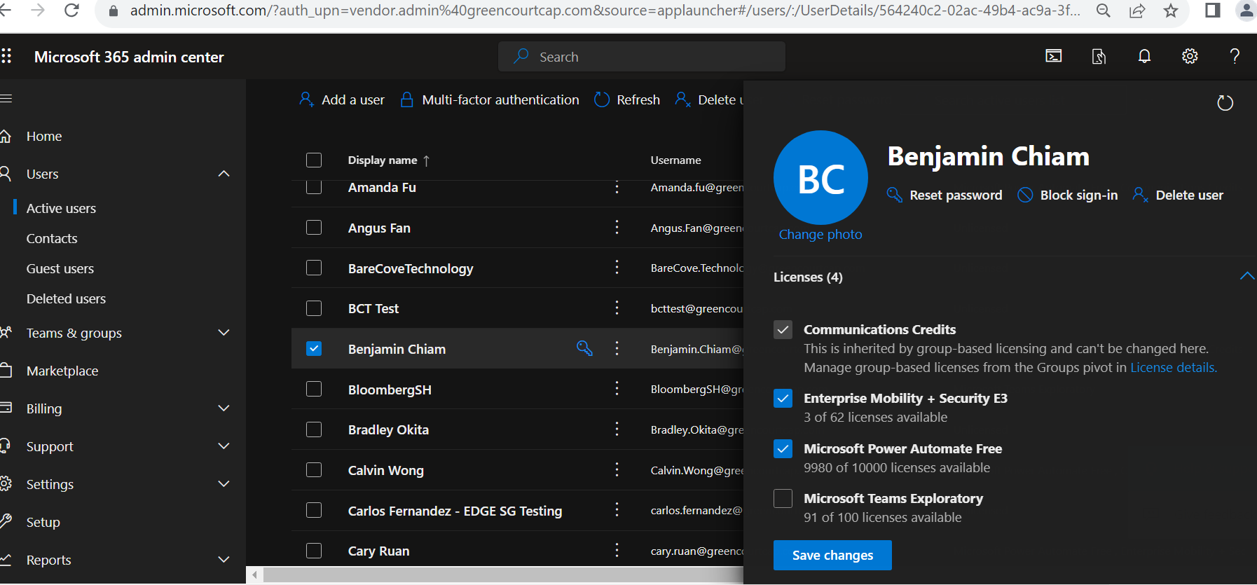
Task: Open Deleted users in navigation
Action: pos(66,298)
